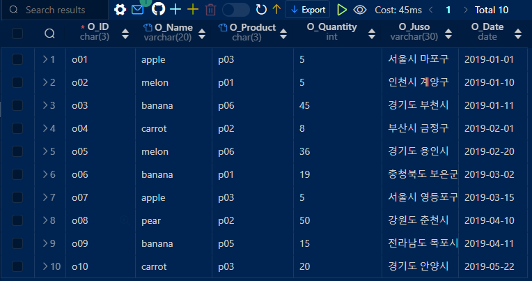Expand row 7 chevron
The width and height of the screenshot is (532, 281).
pos(45,197)
